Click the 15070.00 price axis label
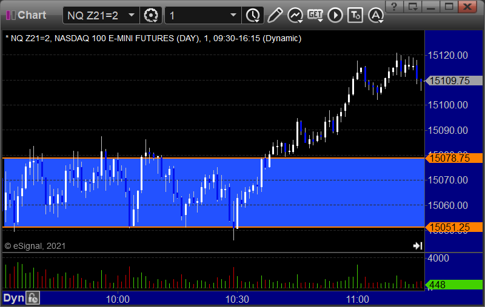Screen dimensions: 485x307 click(447, 180)
